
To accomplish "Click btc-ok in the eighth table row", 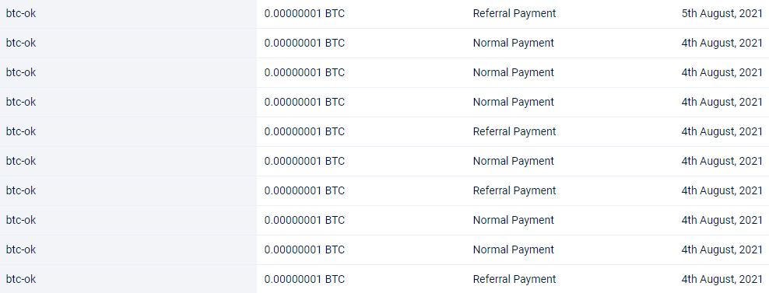I will pyautogui.click(x=21, y=220).
